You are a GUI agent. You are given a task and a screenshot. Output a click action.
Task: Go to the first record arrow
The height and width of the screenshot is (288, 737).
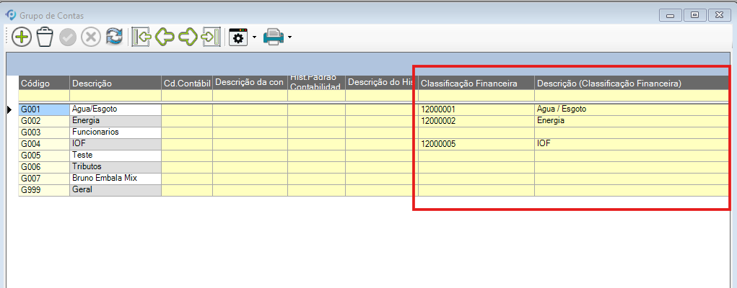[x=141, y=37]
